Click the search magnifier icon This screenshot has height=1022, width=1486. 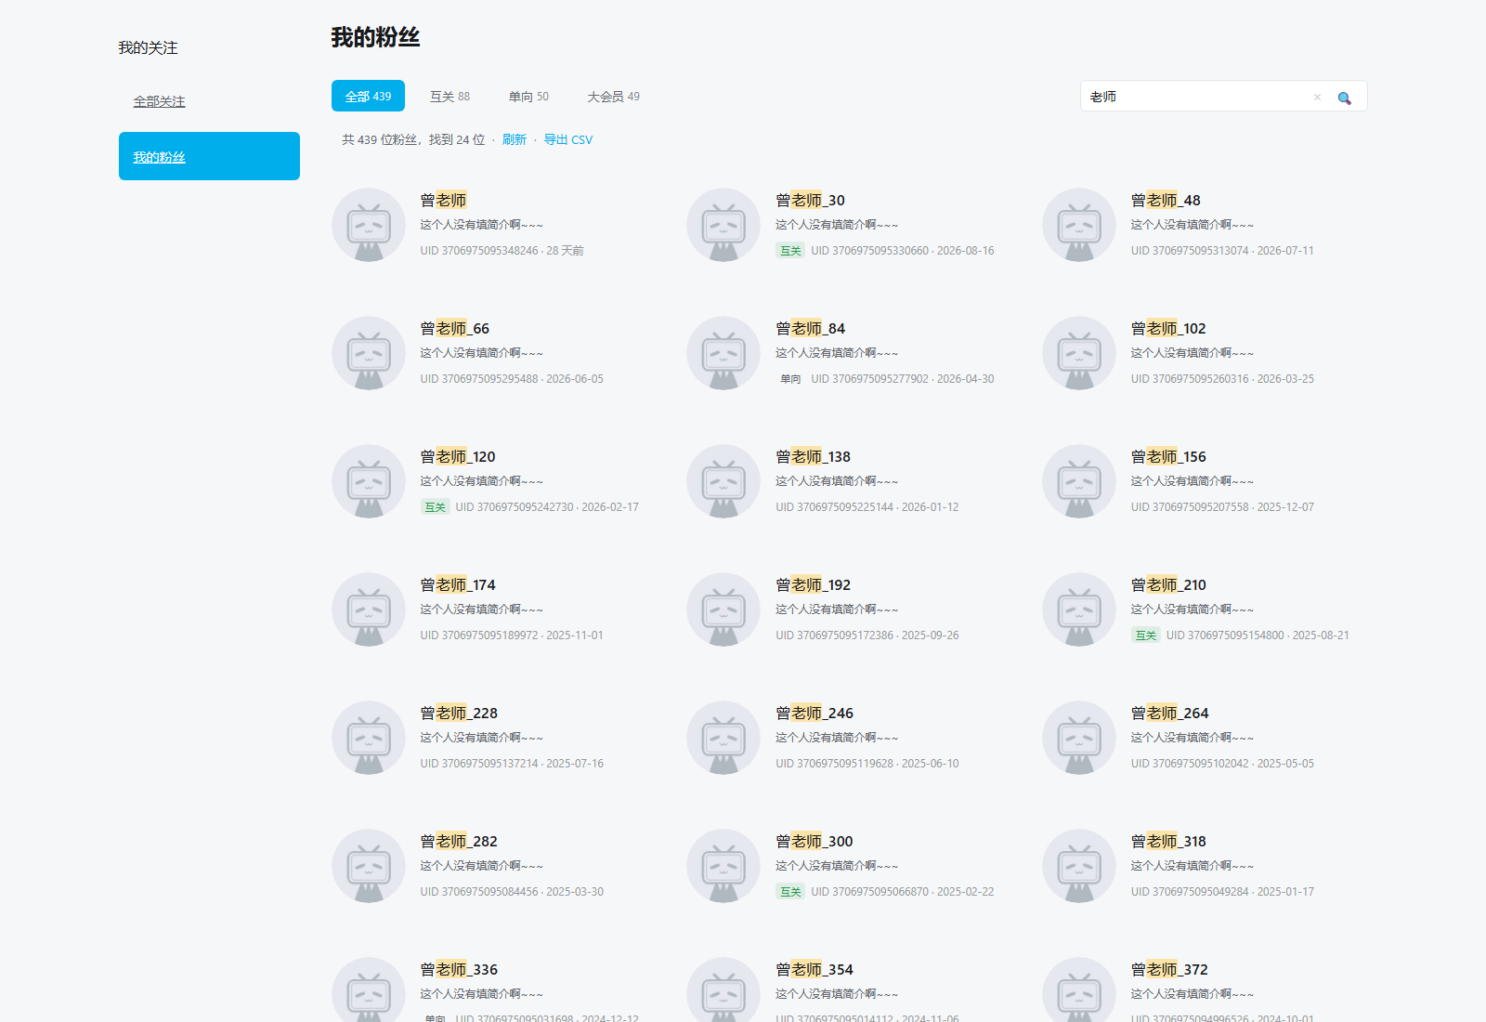pyautogui.click(x=1344, y=98)
